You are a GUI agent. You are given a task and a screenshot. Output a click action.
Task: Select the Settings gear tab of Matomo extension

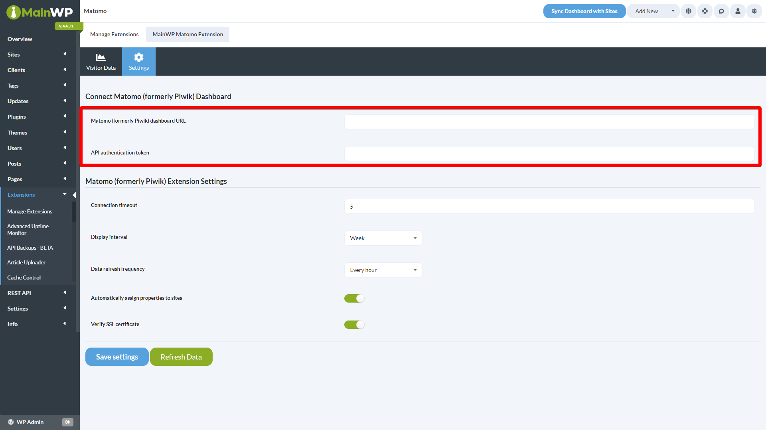[x=138, y=61]
